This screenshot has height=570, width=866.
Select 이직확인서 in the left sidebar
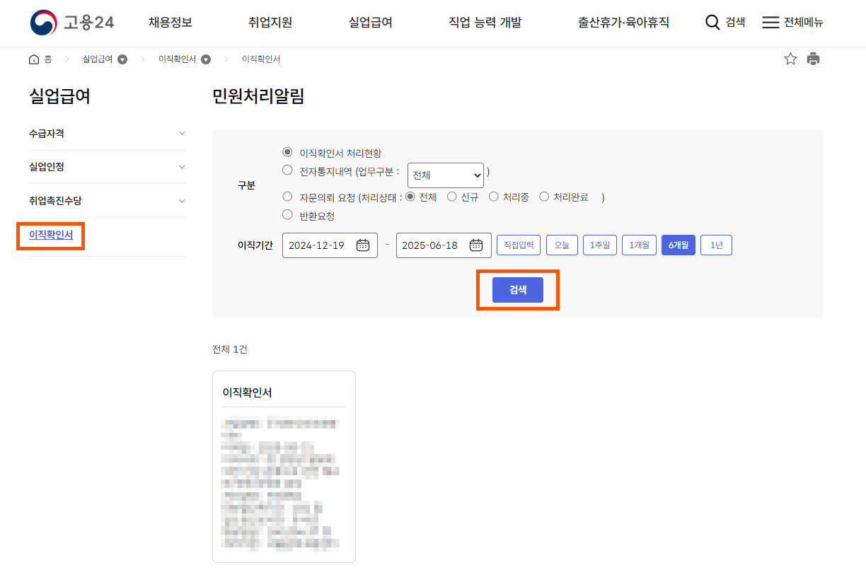(50, 235)
